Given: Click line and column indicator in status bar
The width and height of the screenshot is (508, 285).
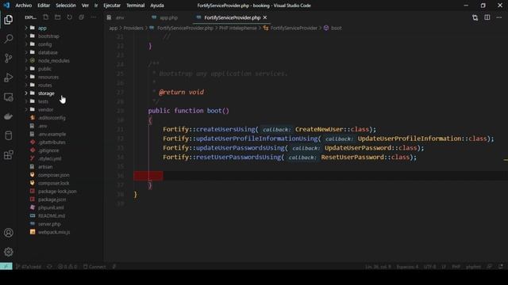Looking at the screenshot, I should click(378, 267).
